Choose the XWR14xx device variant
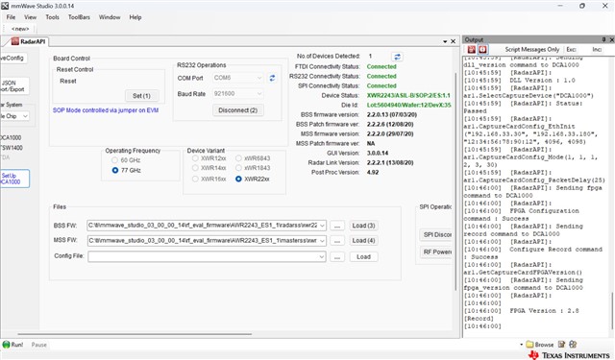 [x=209, y=168]
